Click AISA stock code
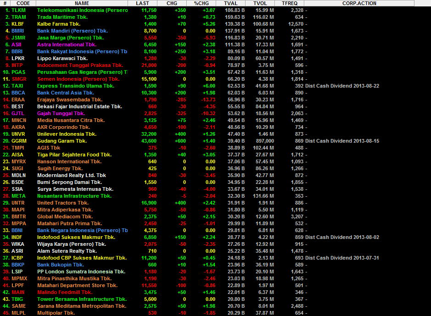This screenshot has width=431, height=316. coord(17,155)
